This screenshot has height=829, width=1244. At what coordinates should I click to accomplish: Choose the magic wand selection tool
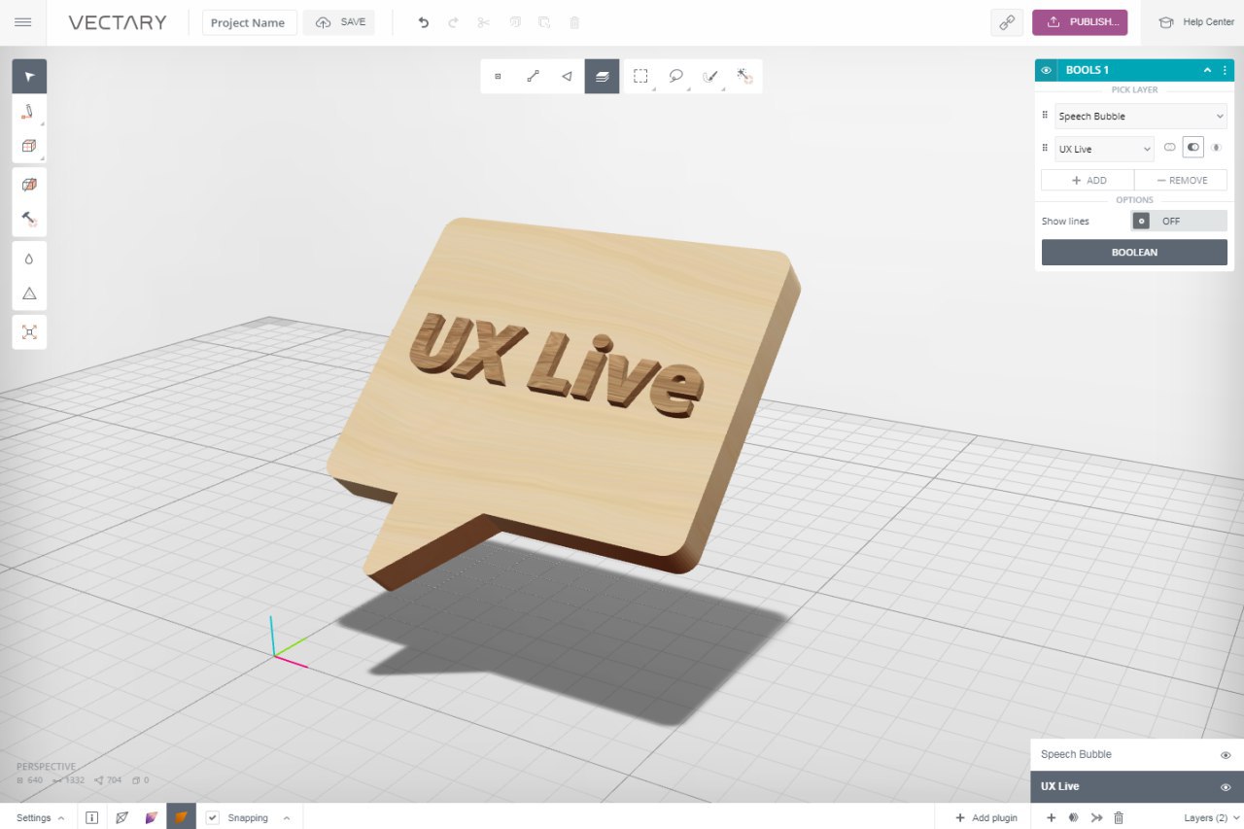(744, 77)
